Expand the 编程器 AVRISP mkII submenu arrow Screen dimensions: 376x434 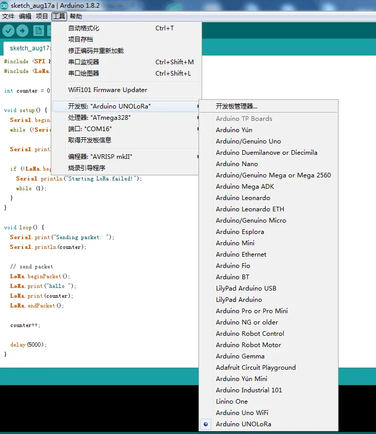tap(198, 157)
